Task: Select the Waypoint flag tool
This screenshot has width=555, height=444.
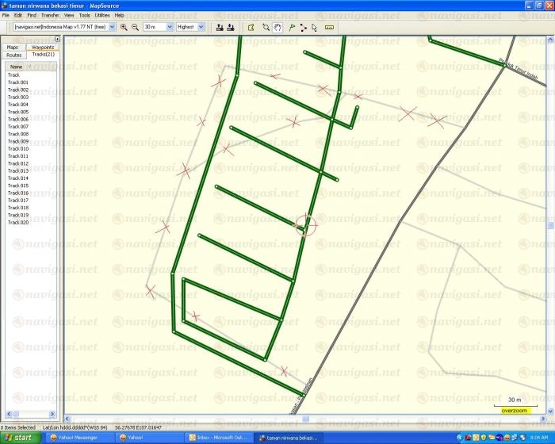Action: pos(292,27)
